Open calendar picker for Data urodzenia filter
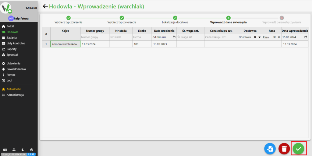This screenshot has width=312, height=156. pyautogui.click(x=174, y=37)
